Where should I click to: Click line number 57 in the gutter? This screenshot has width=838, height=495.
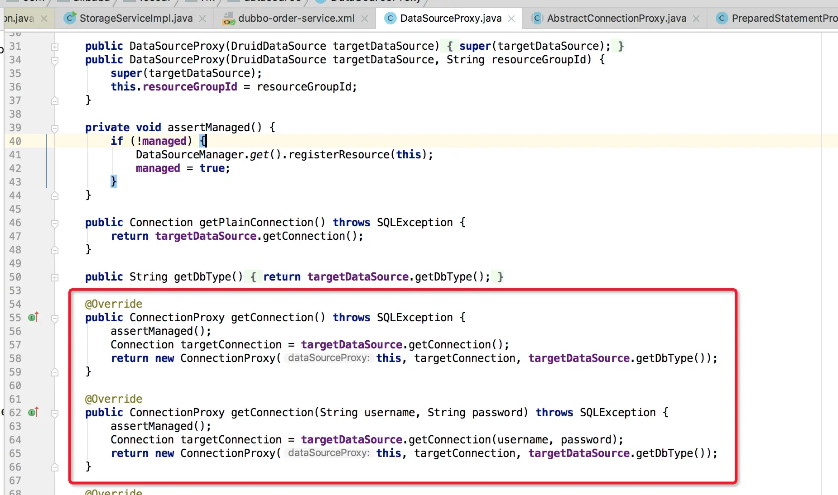(x=15, y=345)
